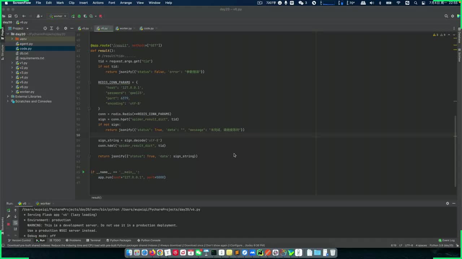Open IDE settings gear in top toolbar

pyautogui.click(x=452, y=16)
